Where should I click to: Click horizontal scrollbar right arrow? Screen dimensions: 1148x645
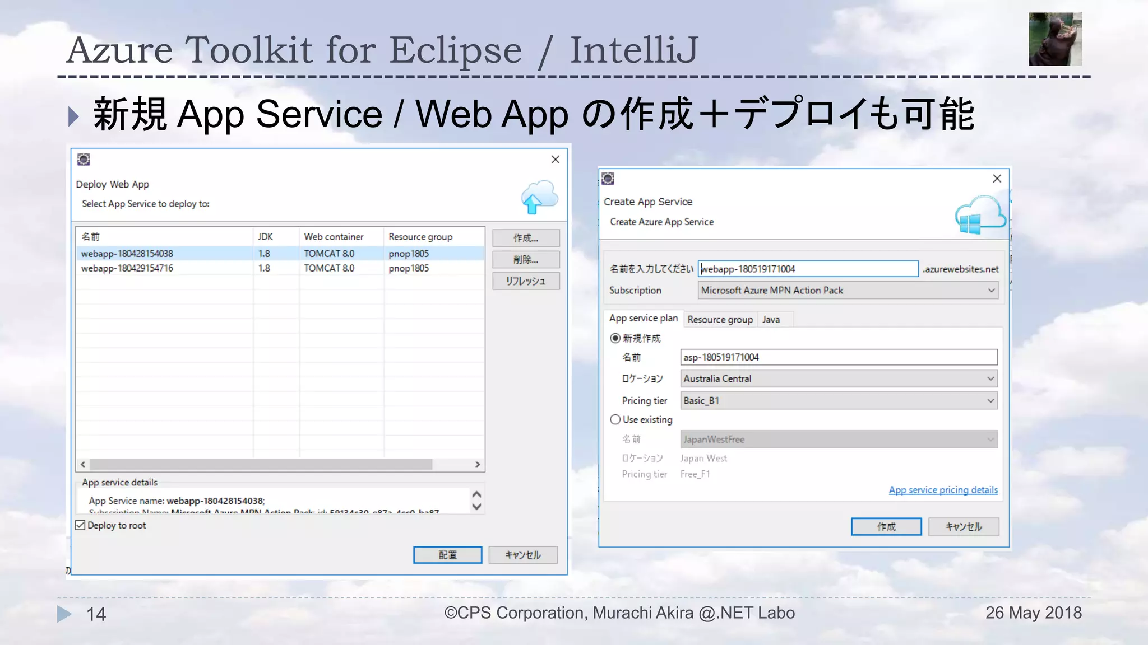478,464
